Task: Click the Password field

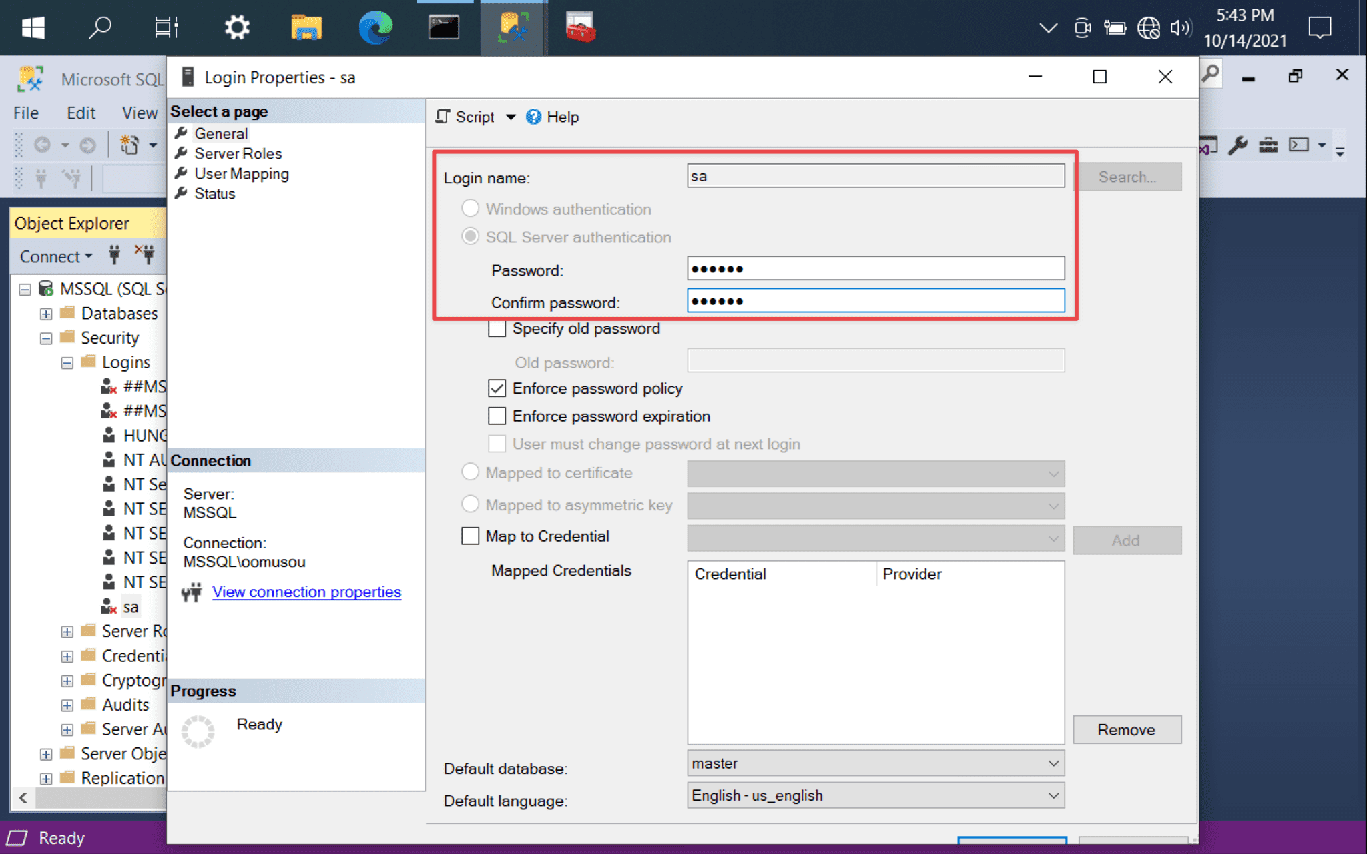Action: [876, 268]
